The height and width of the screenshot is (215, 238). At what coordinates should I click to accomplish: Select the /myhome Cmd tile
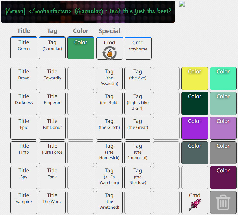[138, 48]
